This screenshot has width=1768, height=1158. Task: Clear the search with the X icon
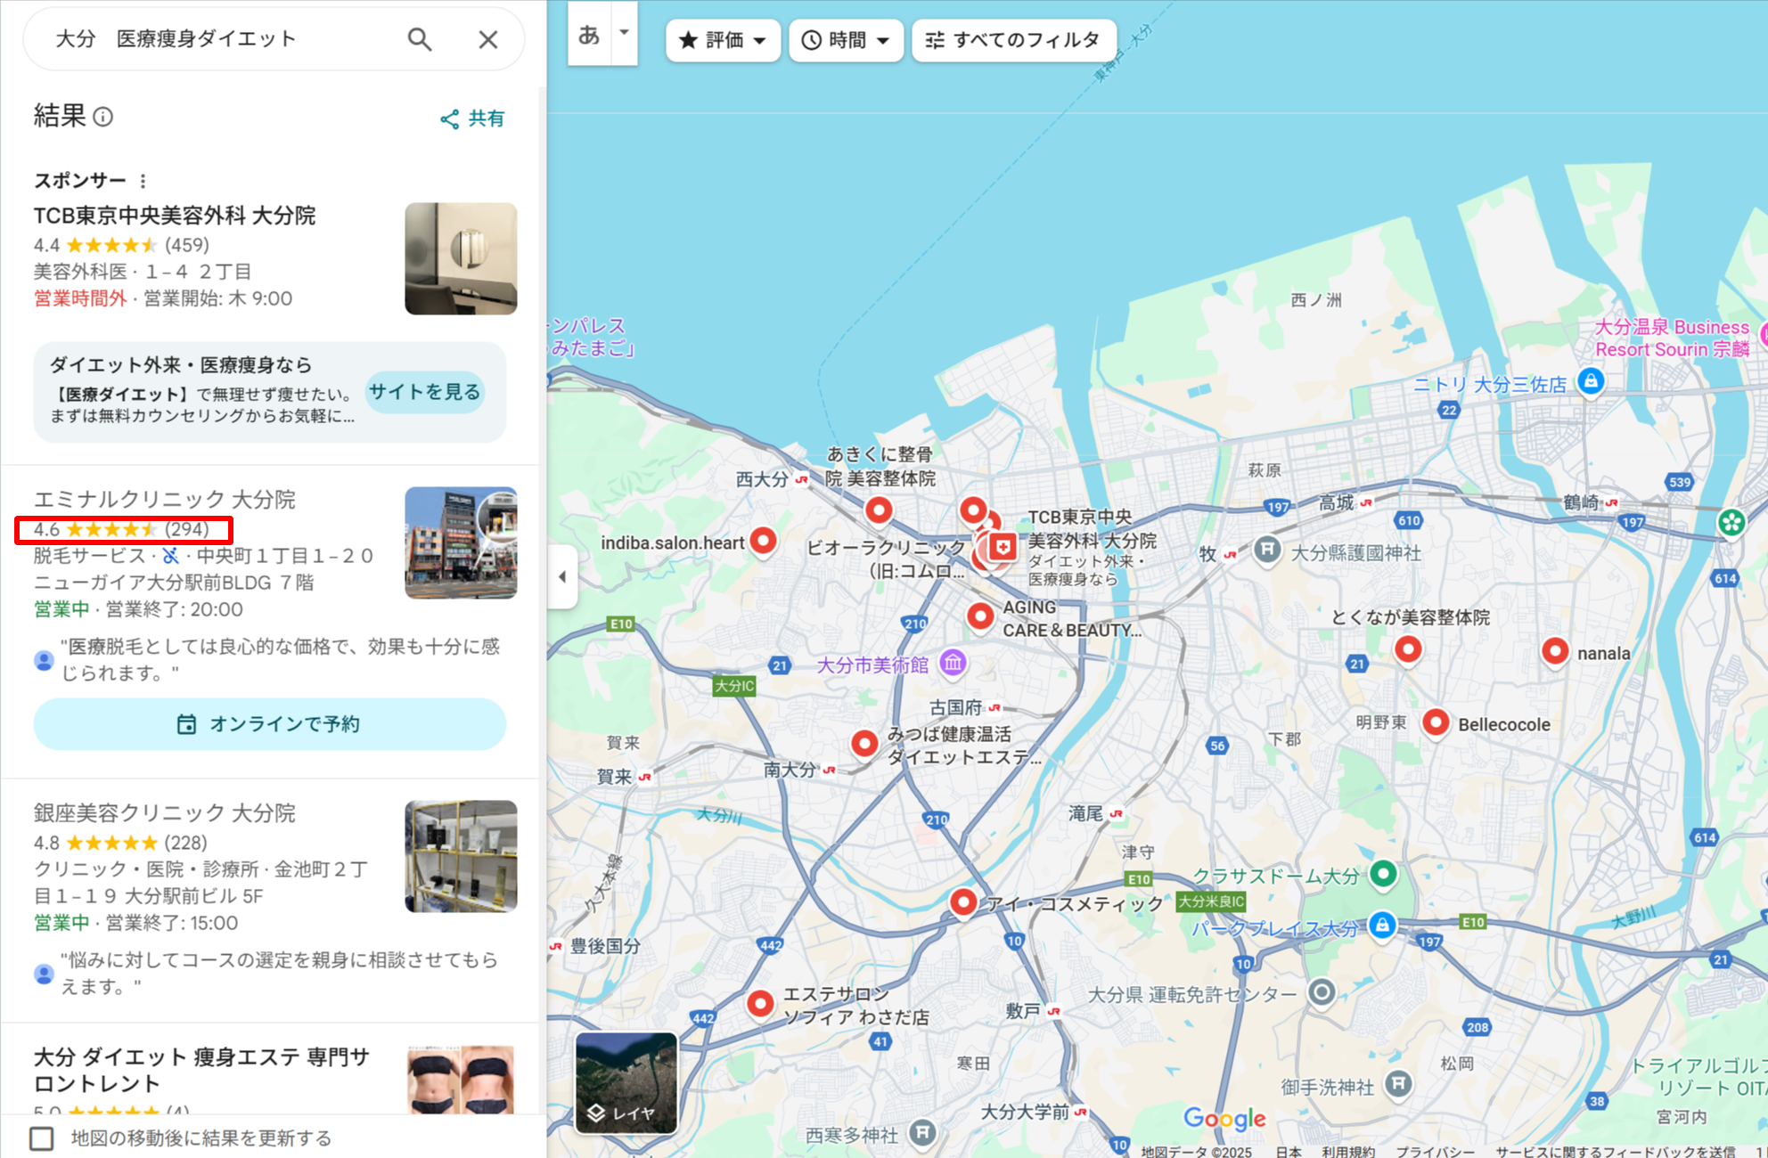click(487, 39)
